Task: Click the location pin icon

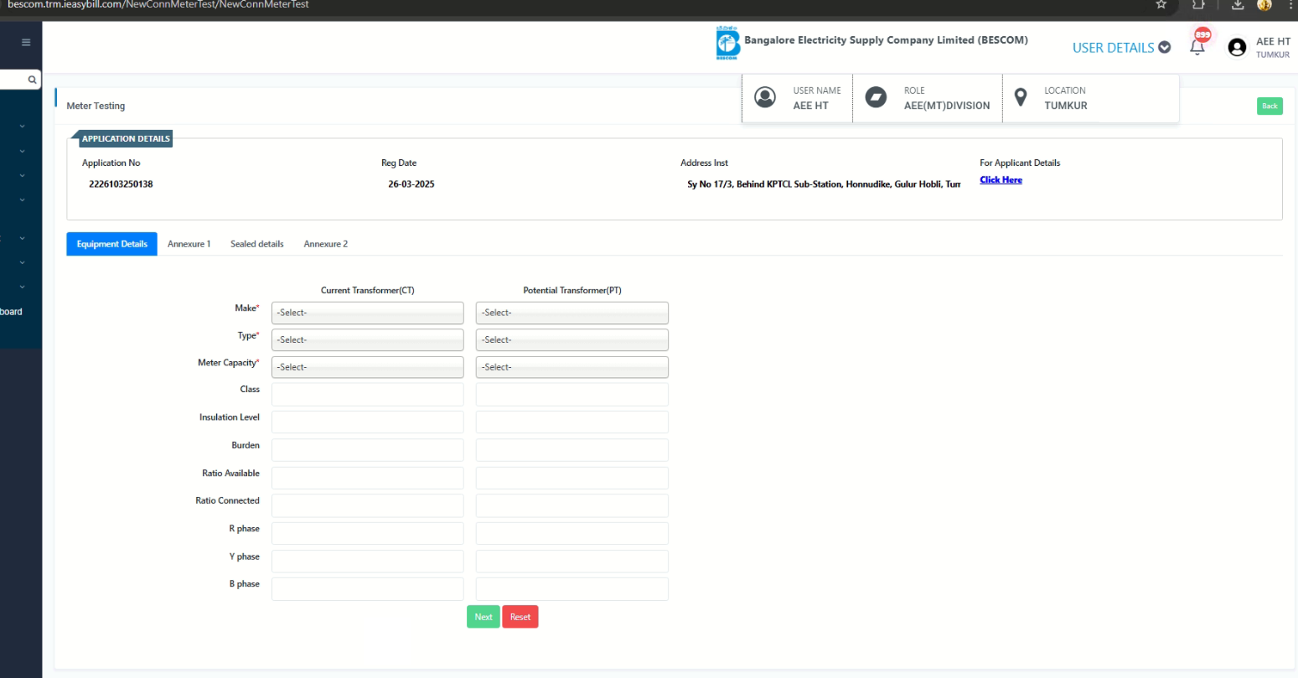Action: pos(1020,97)
